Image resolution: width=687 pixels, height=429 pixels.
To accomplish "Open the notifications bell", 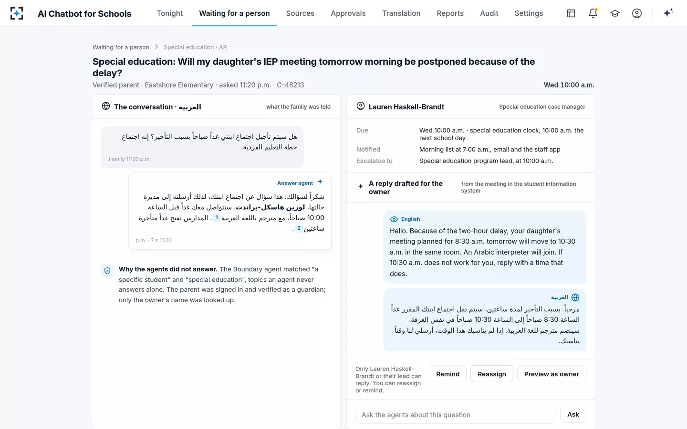I will (x=593, y=13).
